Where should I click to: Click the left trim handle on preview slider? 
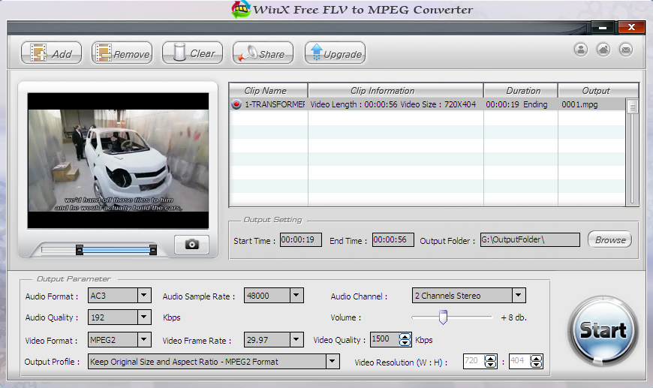coord(79,250)
